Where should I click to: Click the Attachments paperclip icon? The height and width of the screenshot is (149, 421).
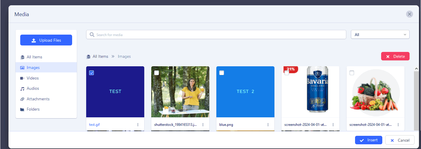coord(22,99)
